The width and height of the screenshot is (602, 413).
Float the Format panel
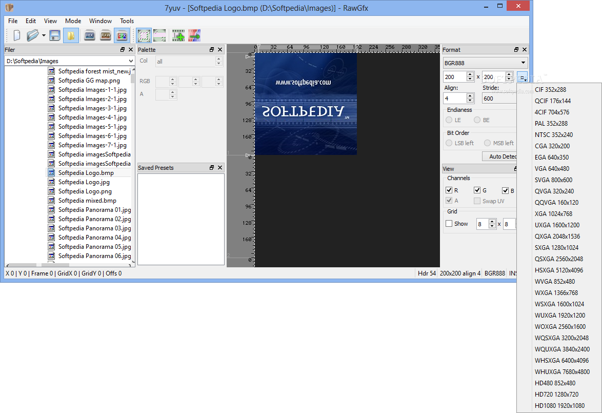[x=516, y=50]
